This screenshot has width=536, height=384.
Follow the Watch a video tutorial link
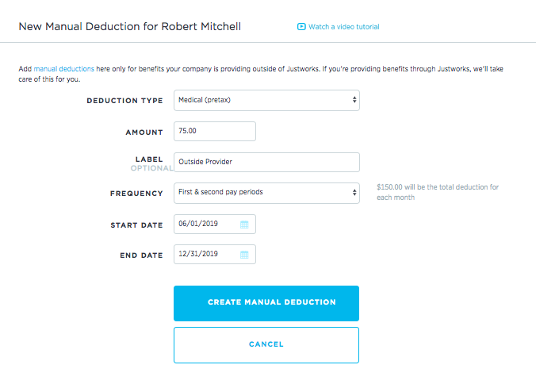[x=344, y=27]
